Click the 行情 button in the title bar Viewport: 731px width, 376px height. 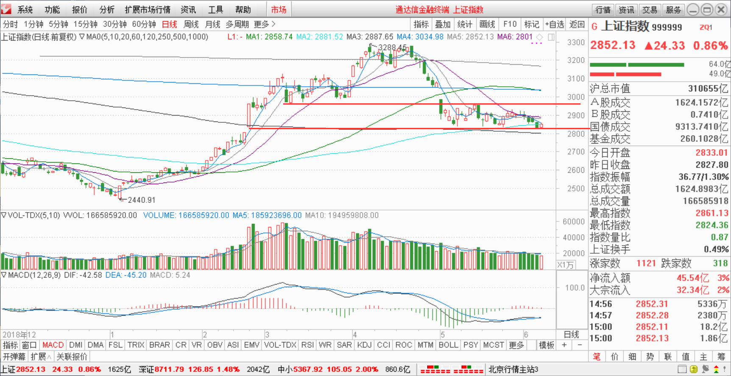pos(603,10)
